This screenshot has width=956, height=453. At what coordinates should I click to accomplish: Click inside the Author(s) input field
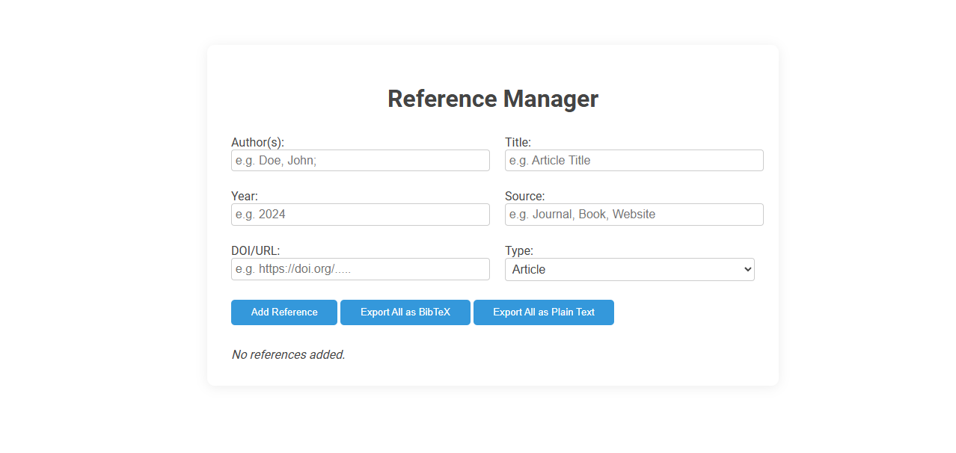pyautogui.click(x=360, y=160)
